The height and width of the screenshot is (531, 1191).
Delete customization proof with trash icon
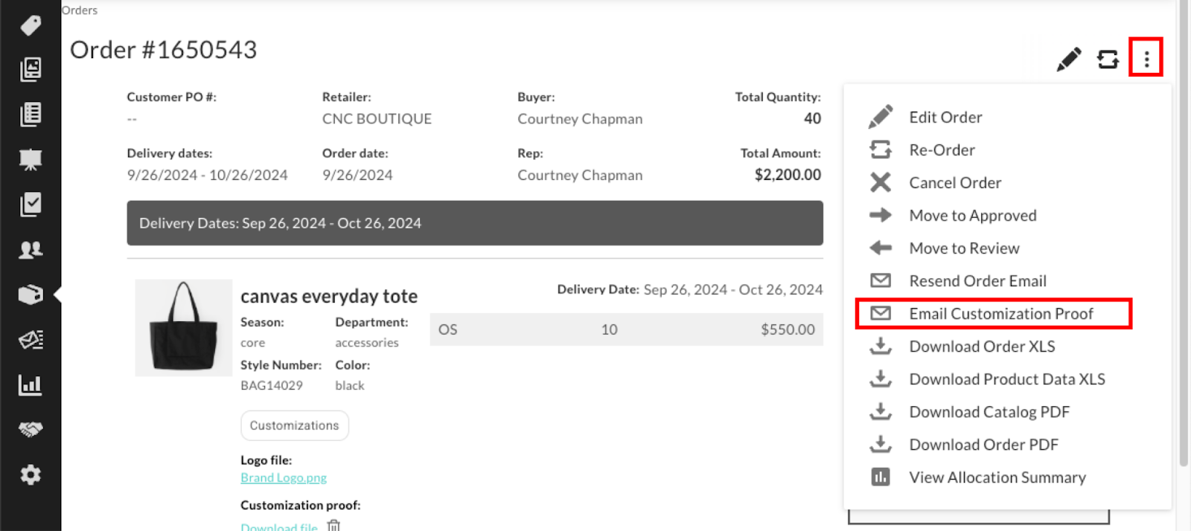pyautogui.click(x=333, y=526)
